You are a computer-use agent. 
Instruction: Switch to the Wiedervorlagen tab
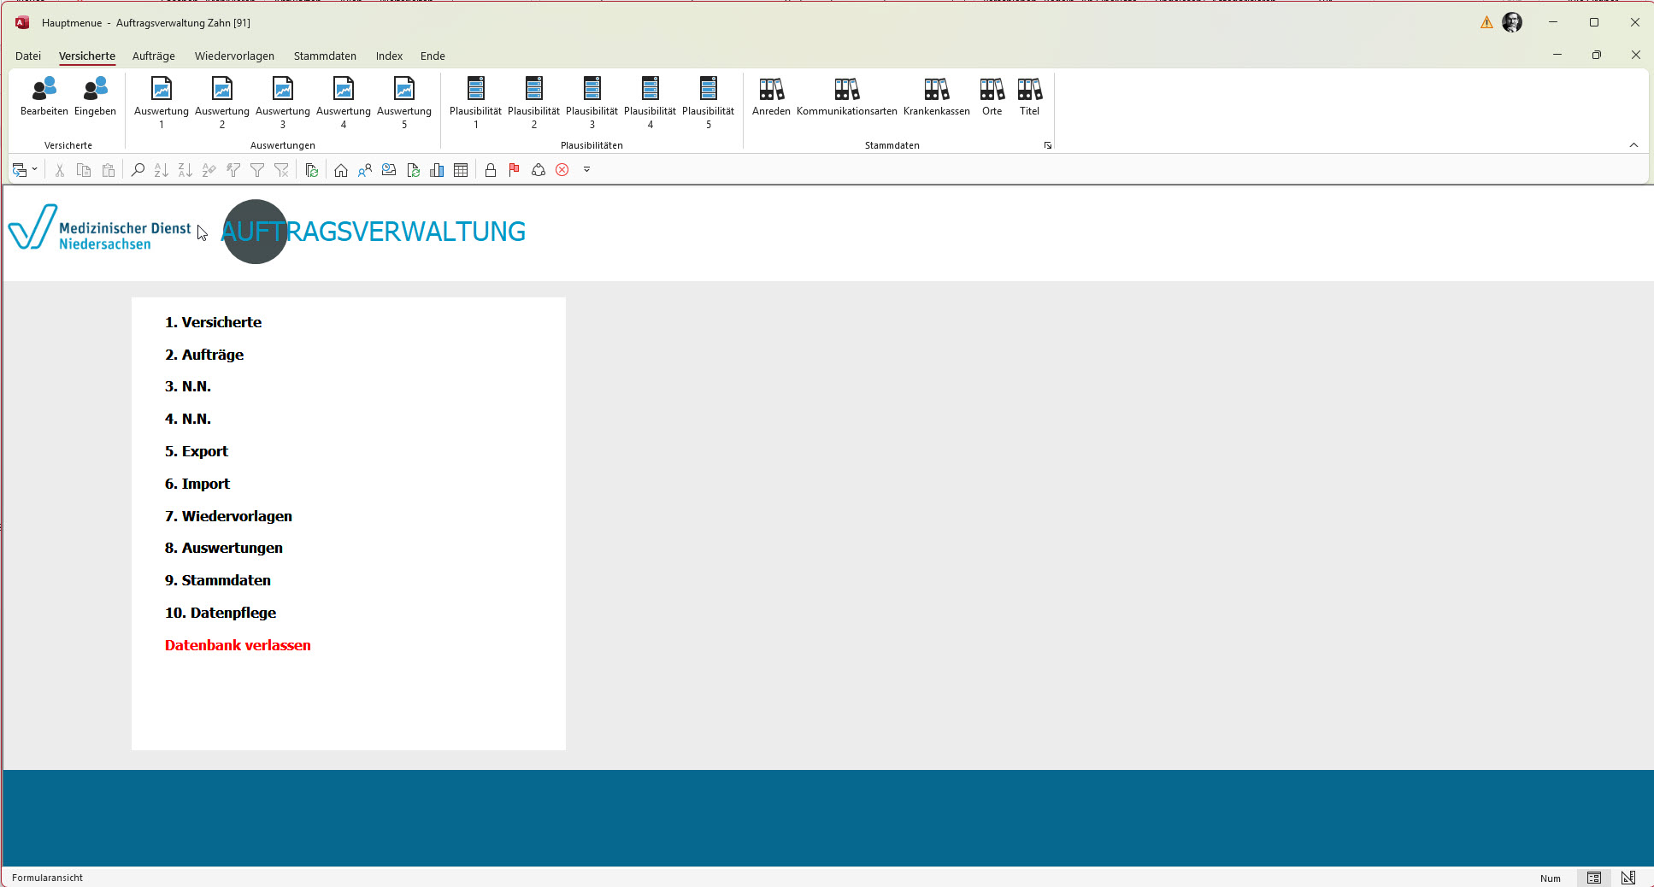234,56
